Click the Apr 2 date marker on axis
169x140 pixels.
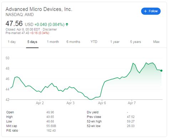pos(40,103)
